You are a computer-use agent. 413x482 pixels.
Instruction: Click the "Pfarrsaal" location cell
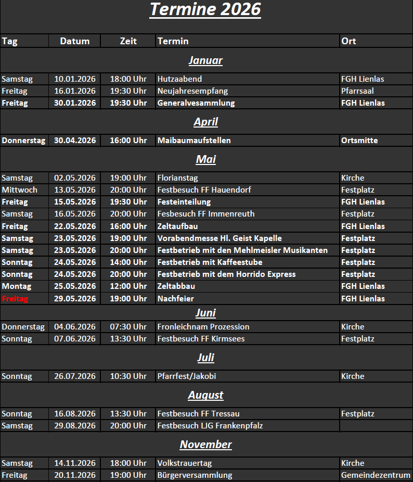click(x=357, y=91)
